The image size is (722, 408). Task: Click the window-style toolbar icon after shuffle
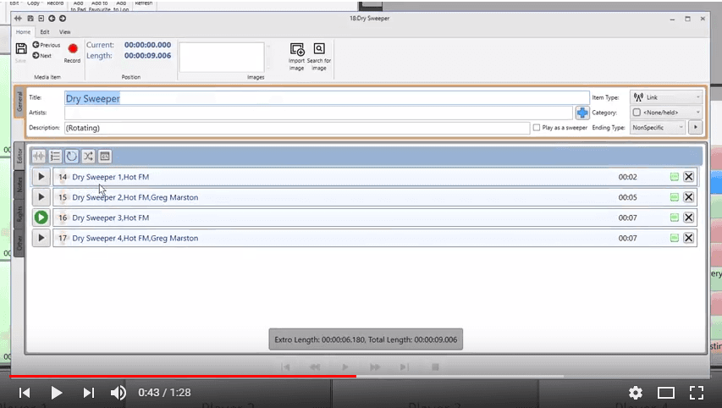pos(104,157)
